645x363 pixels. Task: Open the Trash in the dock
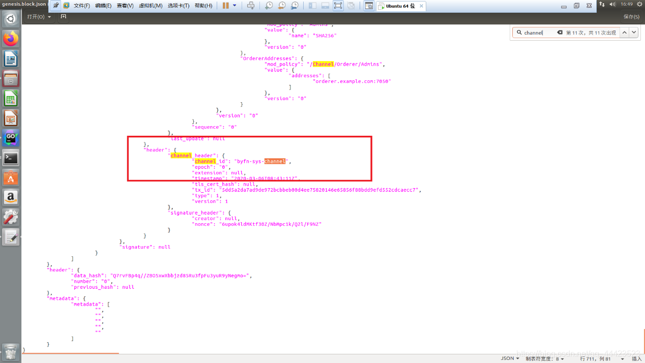click(x=11, y=352)
